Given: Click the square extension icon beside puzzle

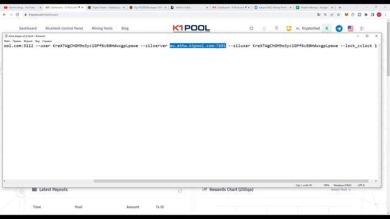Looking at the screenshot, I should [360, 15].
